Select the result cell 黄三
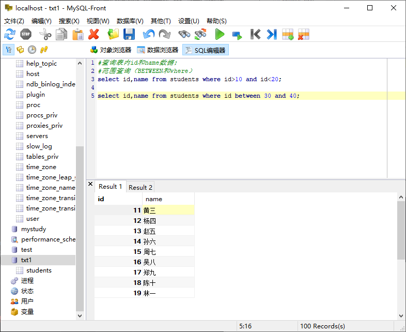This screenshot has width=406, height=332. pos(168,210)
